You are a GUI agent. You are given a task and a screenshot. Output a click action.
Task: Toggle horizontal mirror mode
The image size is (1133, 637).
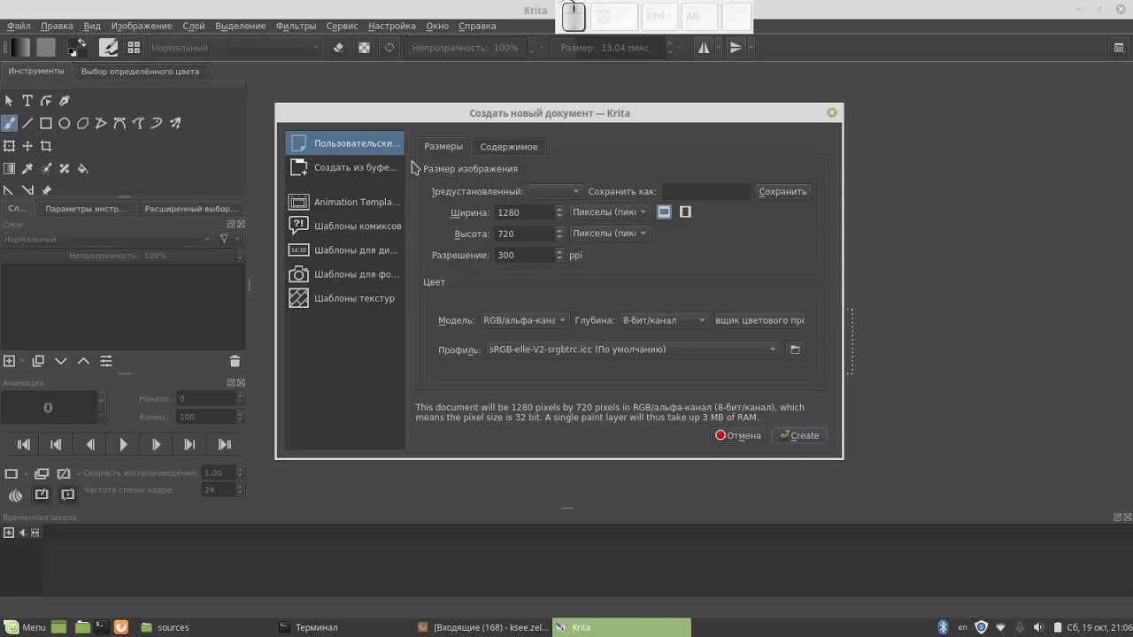[704, 48]
